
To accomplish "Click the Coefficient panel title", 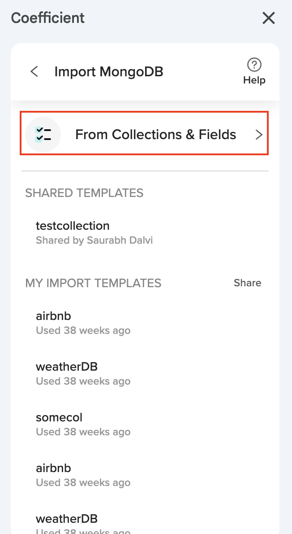I will tap(48, 18).
